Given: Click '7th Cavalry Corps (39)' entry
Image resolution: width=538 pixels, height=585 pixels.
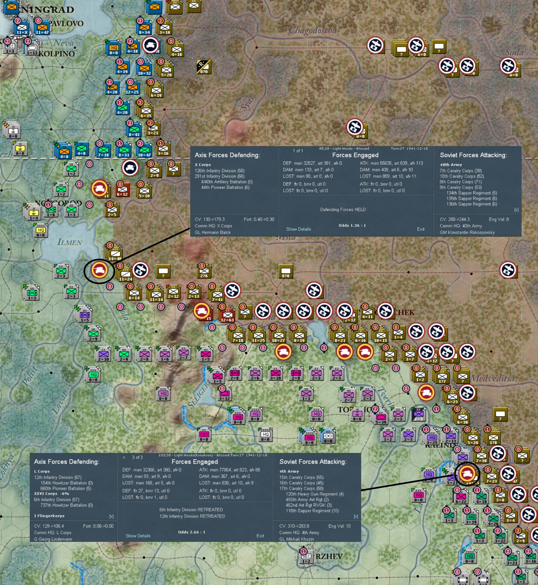Looking at the screenshot, I should pos(461,171).
